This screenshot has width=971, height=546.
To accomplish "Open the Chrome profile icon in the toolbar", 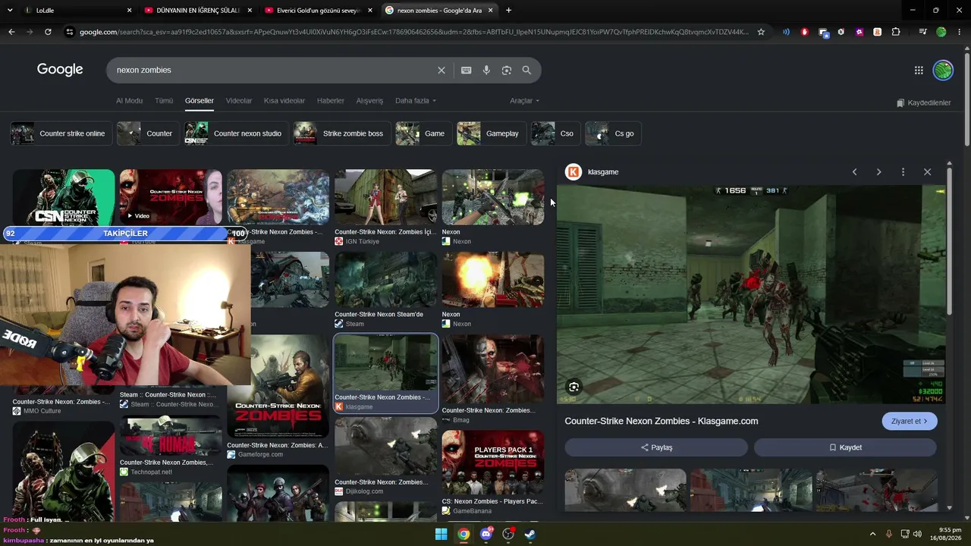I will coord(941,32).
